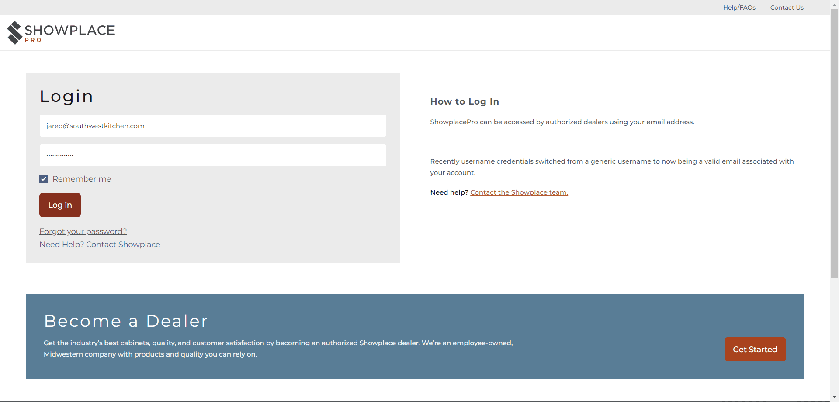Open the Forgot your password link
Viewport: 839px width, 402px height.
[83, 231]
